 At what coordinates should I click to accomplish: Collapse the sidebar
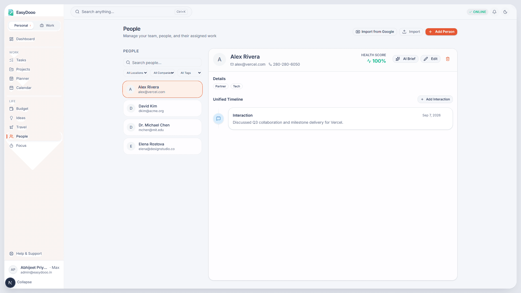(x=24, y=282)
